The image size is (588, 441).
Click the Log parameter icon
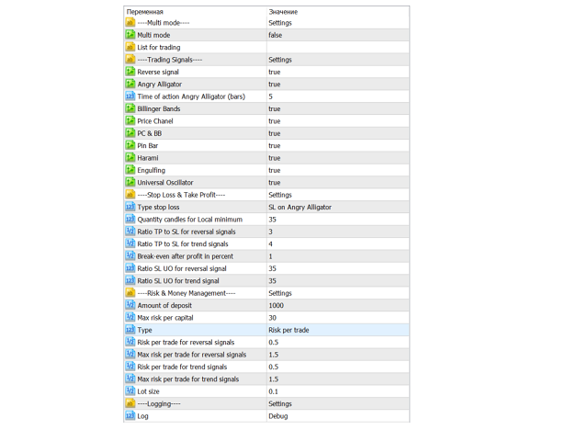(130, 416)
